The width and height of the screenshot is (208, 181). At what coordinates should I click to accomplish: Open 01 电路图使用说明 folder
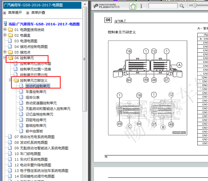tap(29, 30)
